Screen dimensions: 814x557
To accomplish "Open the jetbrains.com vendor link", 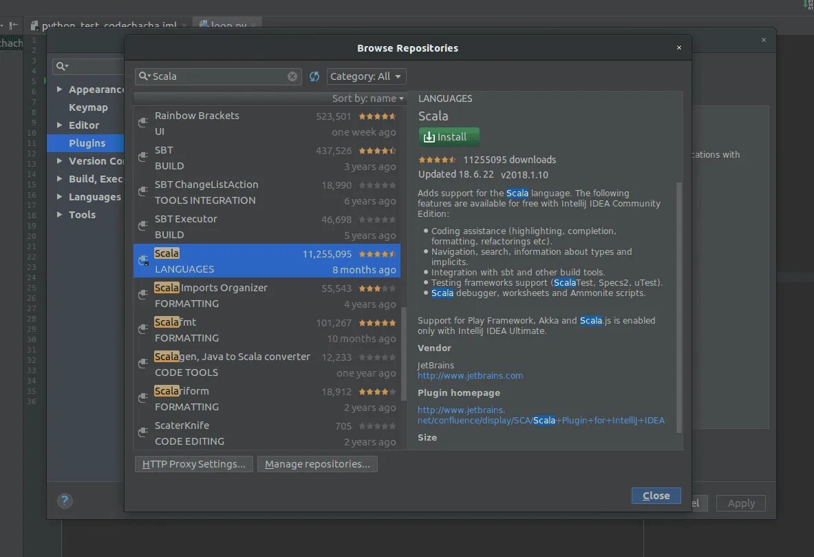I will point(471,376).
